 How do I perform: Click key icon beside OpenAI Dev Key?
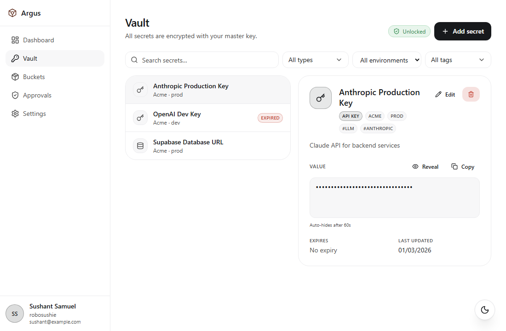click(140, 118)
